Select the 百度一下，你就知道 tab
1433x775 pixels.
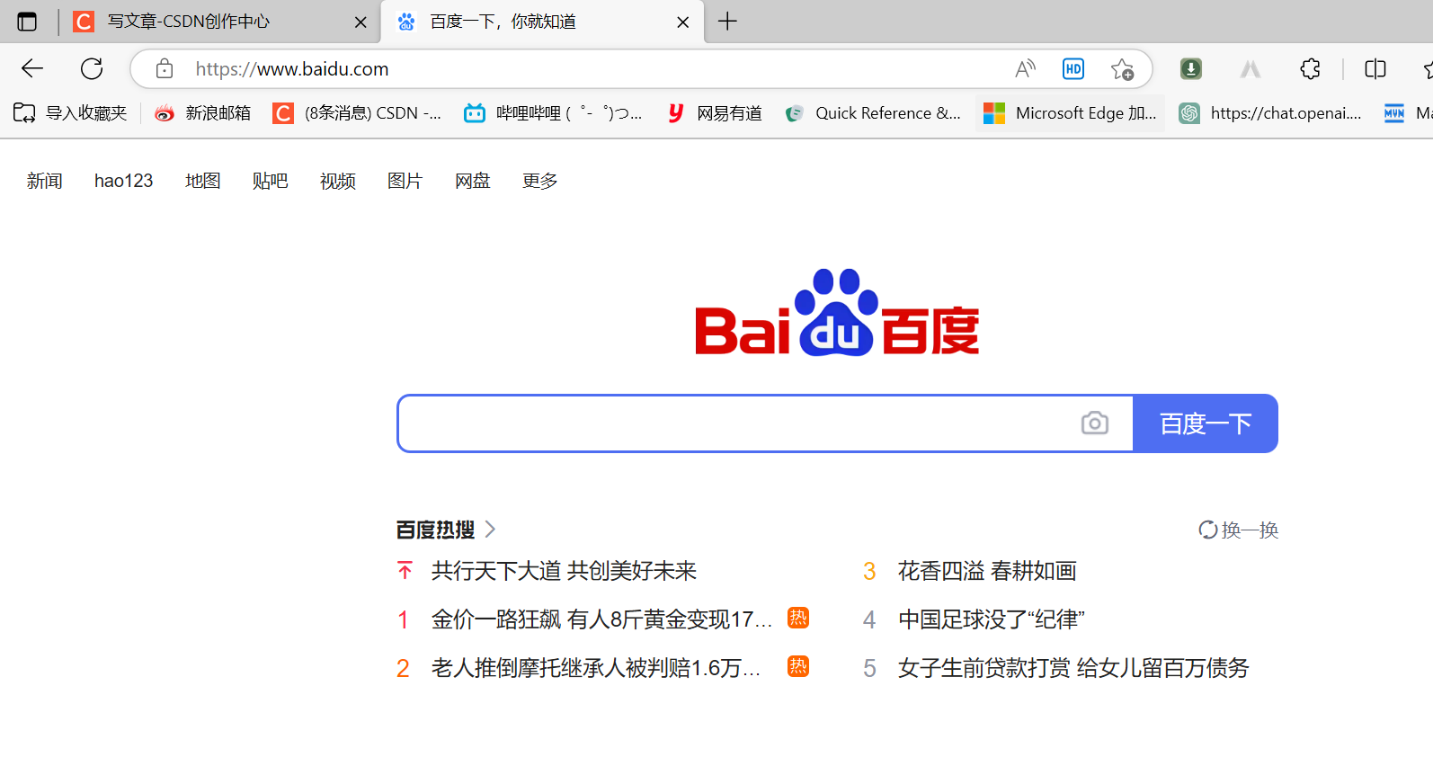(542, 22)
